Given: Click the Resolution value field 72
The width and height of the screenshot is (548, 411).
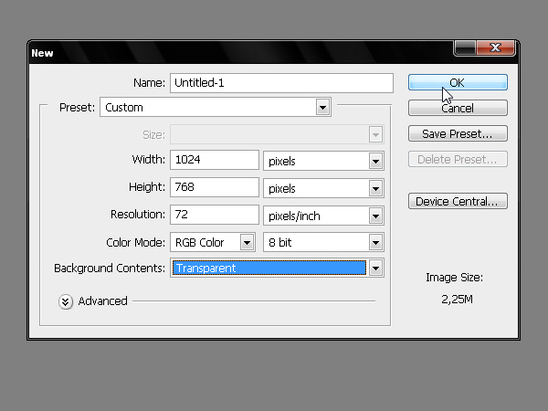Looking at the screenshot, I should [215, 215].
